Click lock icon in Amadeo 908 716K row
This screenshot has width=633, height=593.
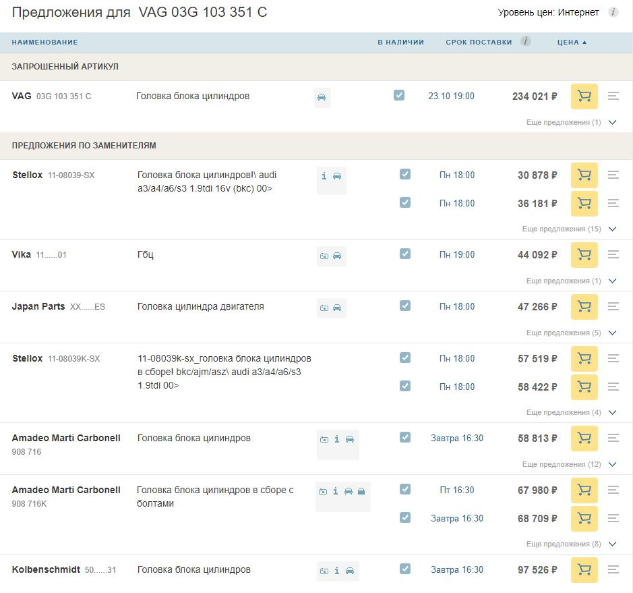click(361, 491)
